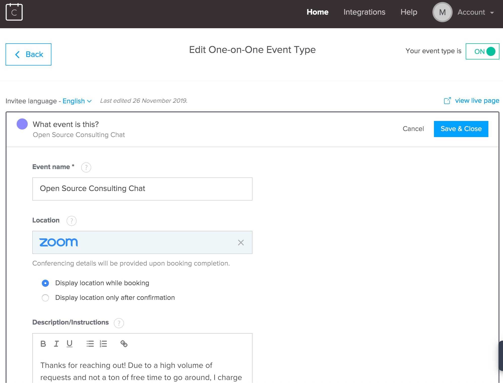Expand the Account dropdown menu

tap(475, 12)
